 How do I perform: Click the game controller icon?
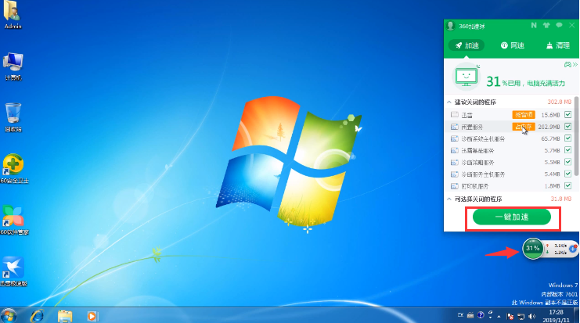567,65
